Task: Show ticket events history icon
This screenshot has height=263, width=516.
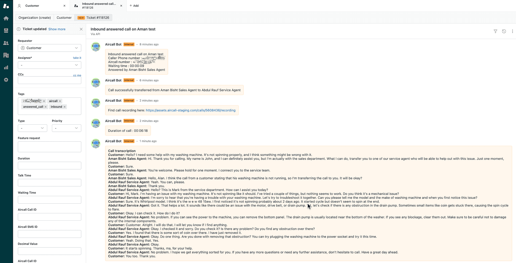Action: (x=504, y=31)
